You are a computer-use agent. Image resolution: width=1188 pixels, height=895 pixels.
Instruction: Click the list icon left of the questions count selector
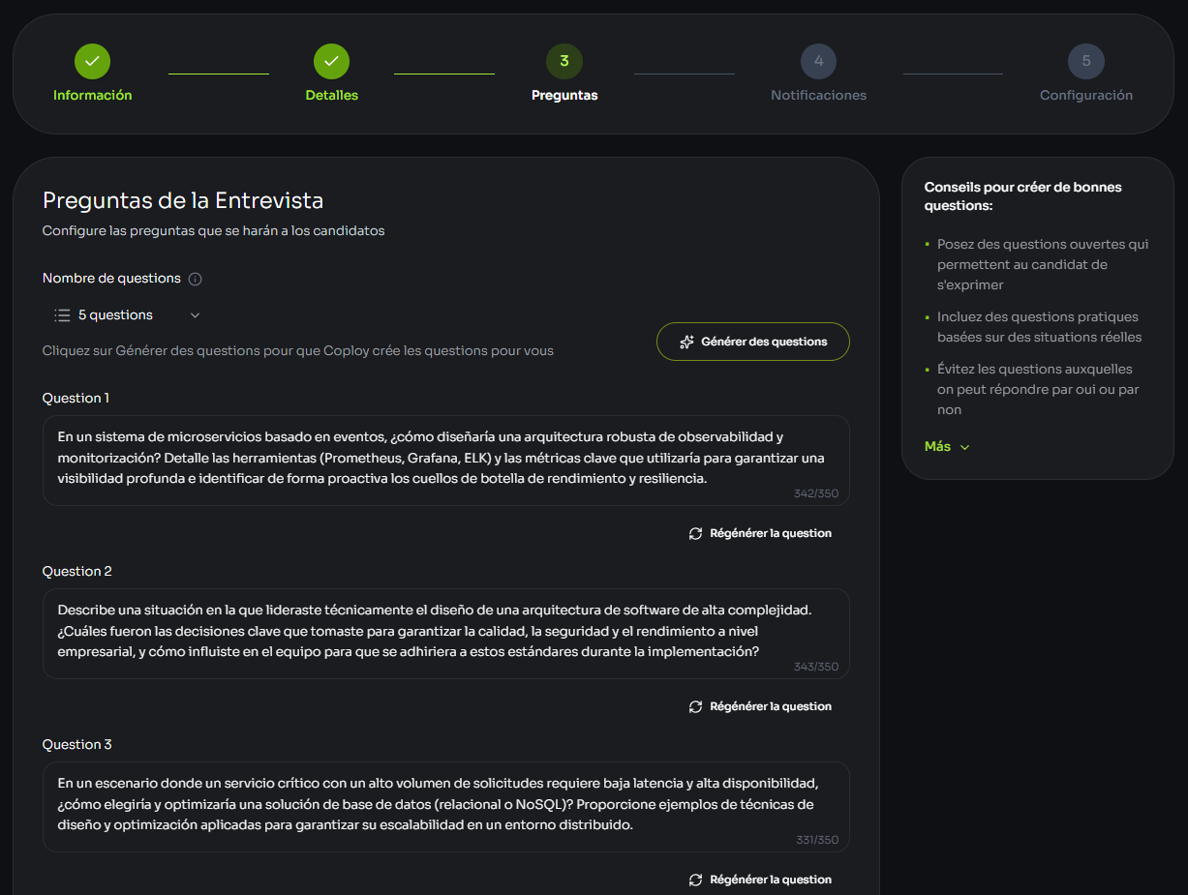click(x=60, y=314)
